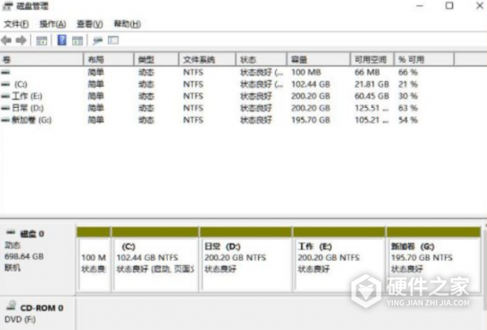The height and width of the screenshot is (330, 487).
Task: Click the volume icon beside 日常 (D:)
Action: click(6, 108)
